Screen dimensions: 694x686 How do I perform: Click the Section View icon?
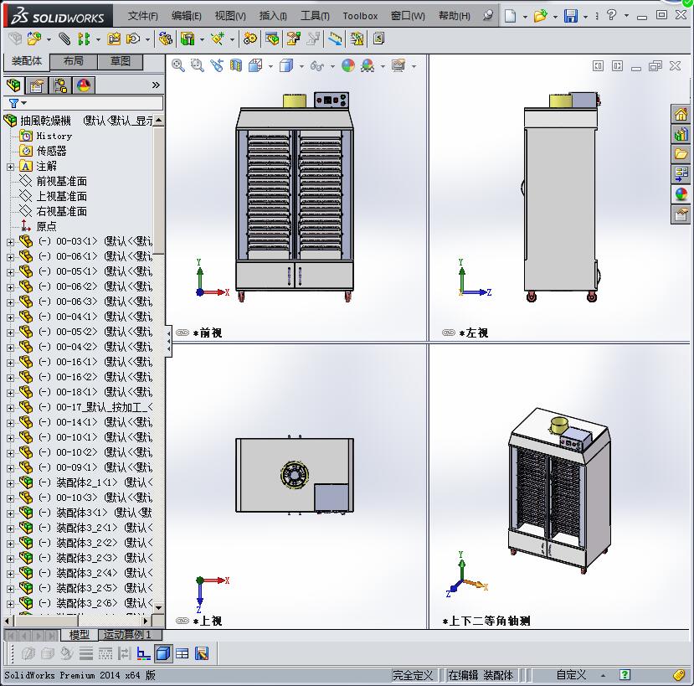pos(236,65)
